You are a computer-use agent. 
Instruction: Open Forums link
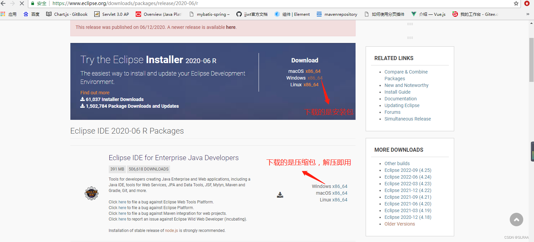[x=392, y=112]
